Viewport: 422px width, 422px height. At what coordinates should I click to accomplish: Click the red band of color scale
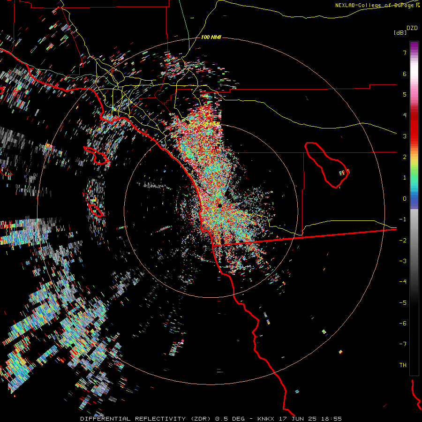point(414,127)
